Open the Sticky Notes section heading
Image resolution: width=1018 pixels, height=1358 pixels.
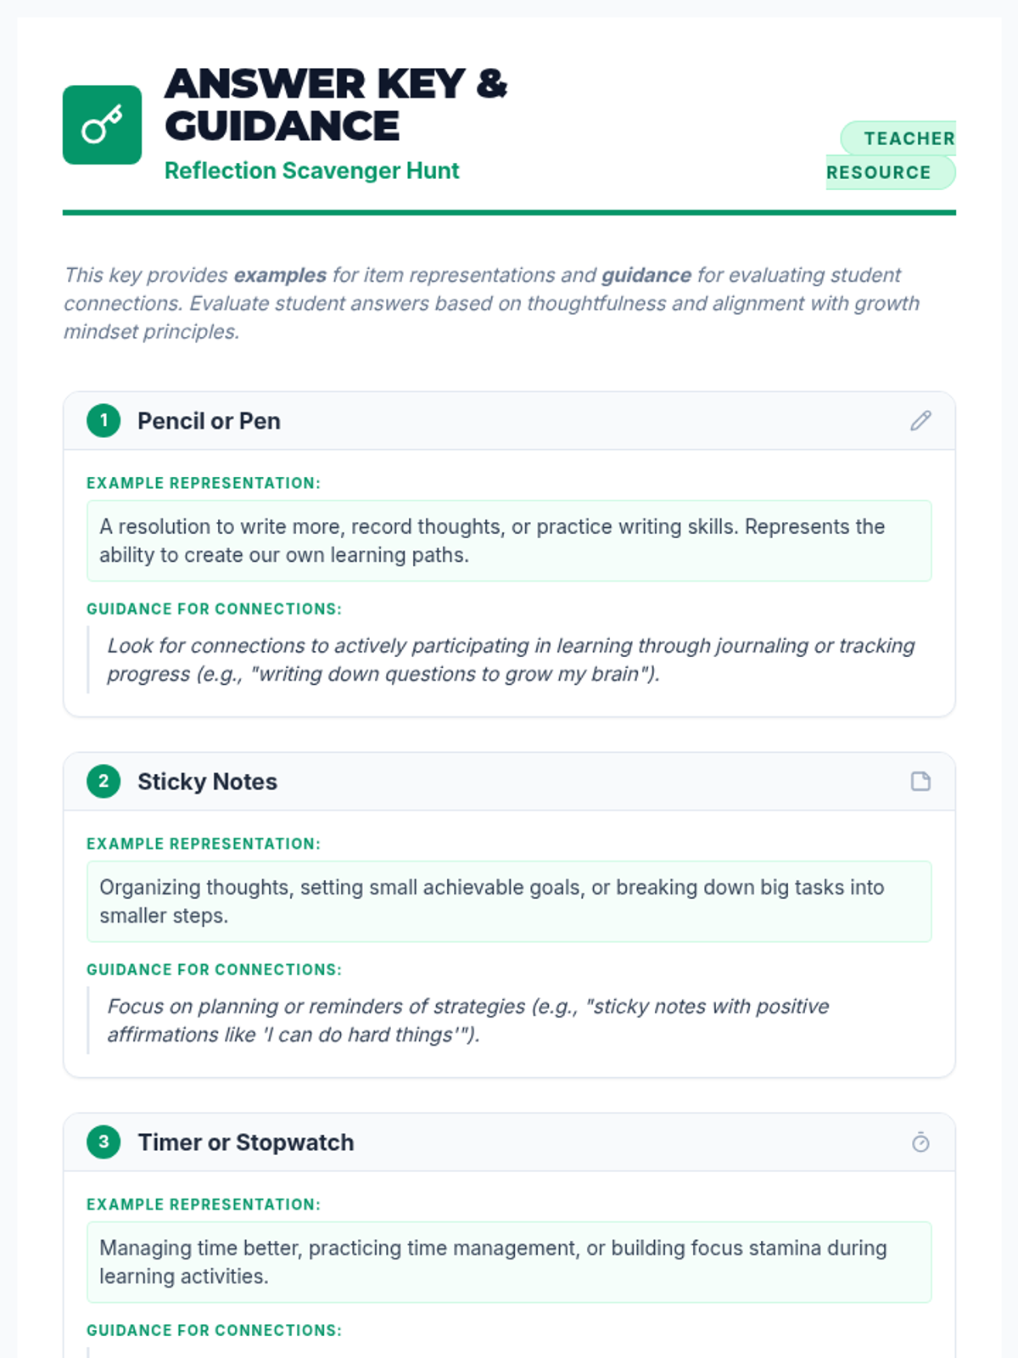click(x=207, y=782)
